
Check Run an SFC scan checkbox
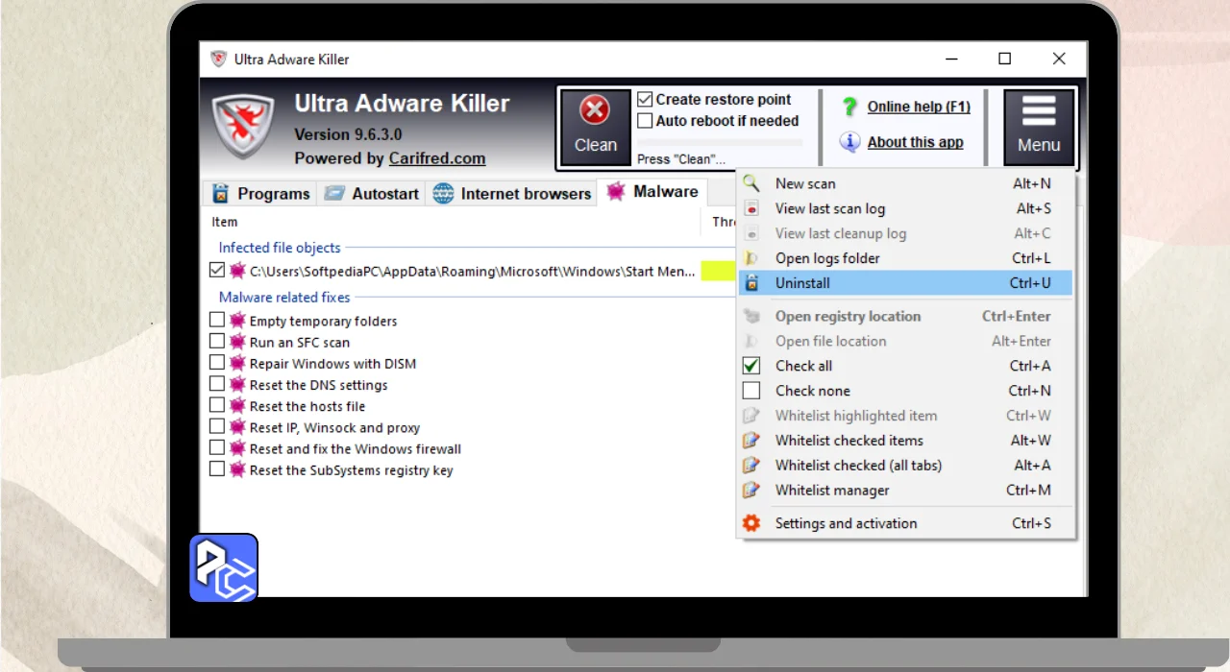(x=217, y=341)
